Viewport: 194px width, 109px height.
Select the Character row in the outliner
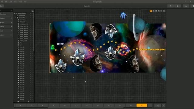pos(24,20)
